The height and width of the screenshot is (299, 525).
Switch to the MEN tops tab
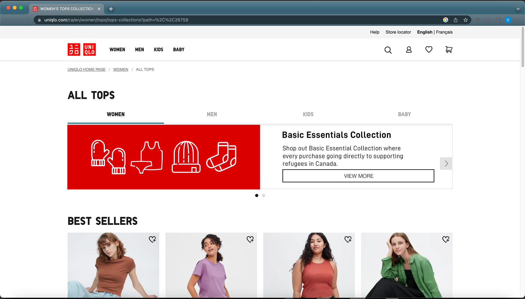pos(212,114)
